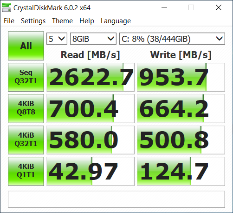
Task: Open the Help menu
Action: [x=87, y=21]
